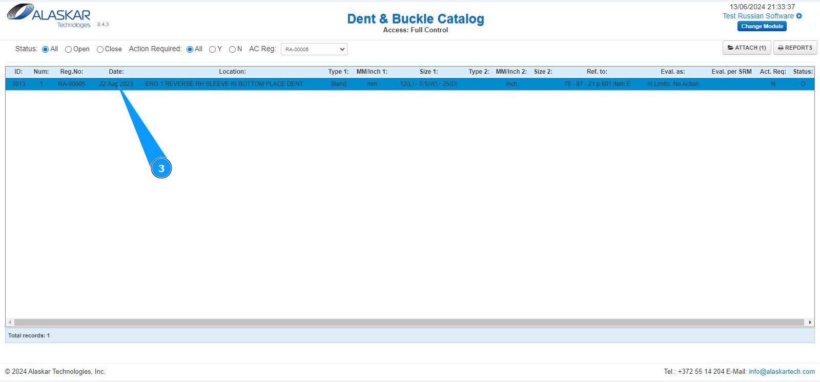Click RA-00005 cell in the table row

[x=72, y=84]
